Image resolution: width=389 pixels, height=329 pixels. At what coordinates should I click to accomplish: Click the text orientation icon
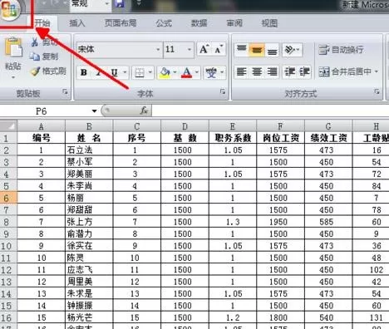tap(290, 50)
